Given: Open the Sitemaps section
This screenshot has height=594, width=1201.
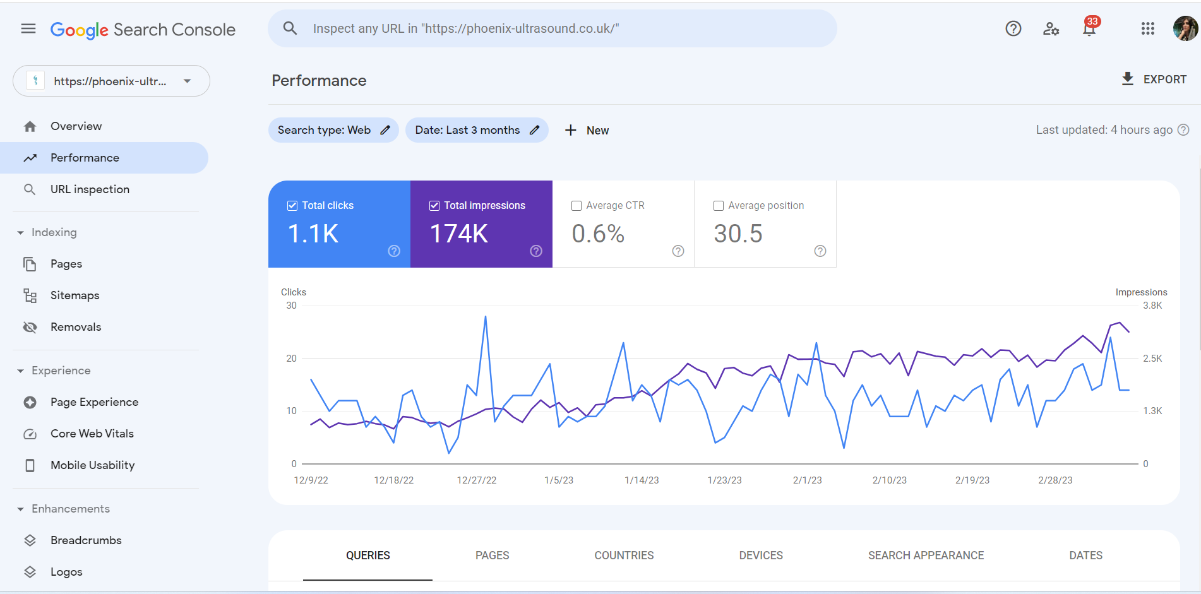Looking at the screenshot, I should [75, 295].
